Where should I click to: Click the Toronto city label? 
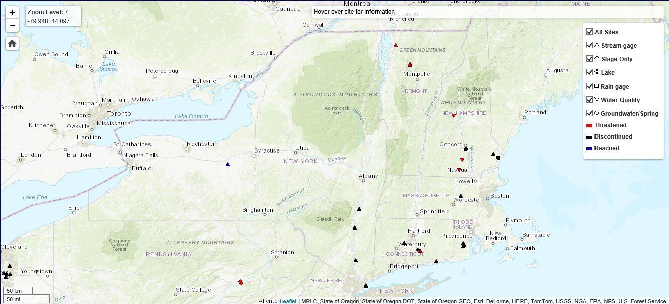[119, 113]
